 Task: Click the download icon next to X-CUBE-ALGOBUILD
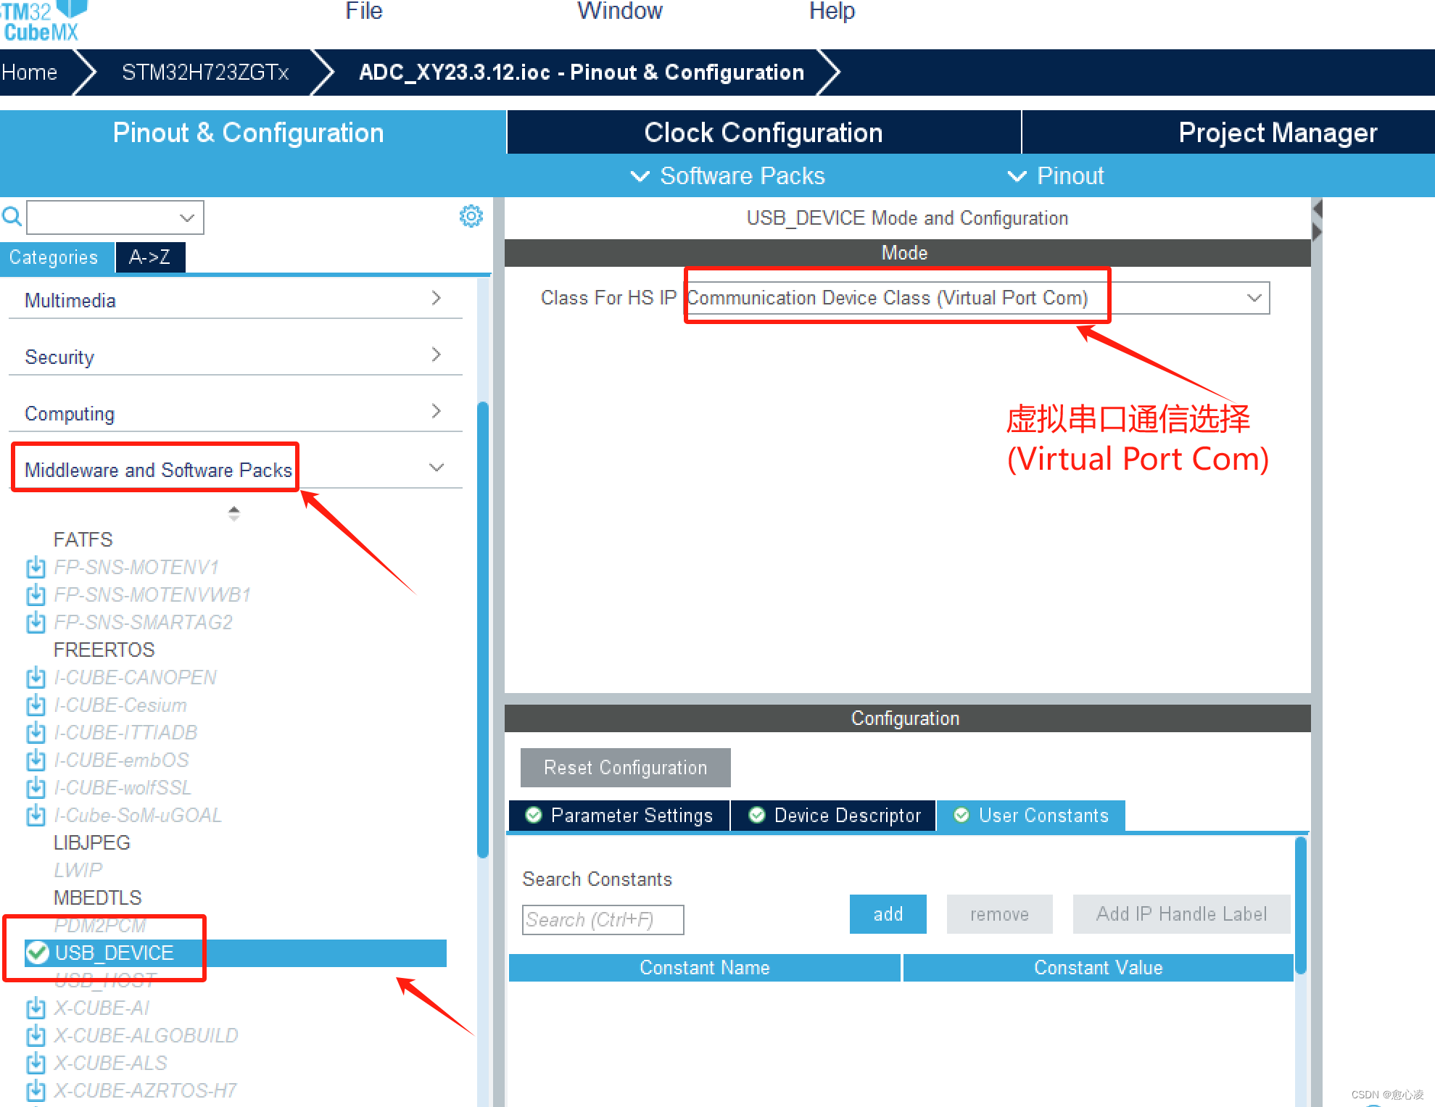point(36,1035)
